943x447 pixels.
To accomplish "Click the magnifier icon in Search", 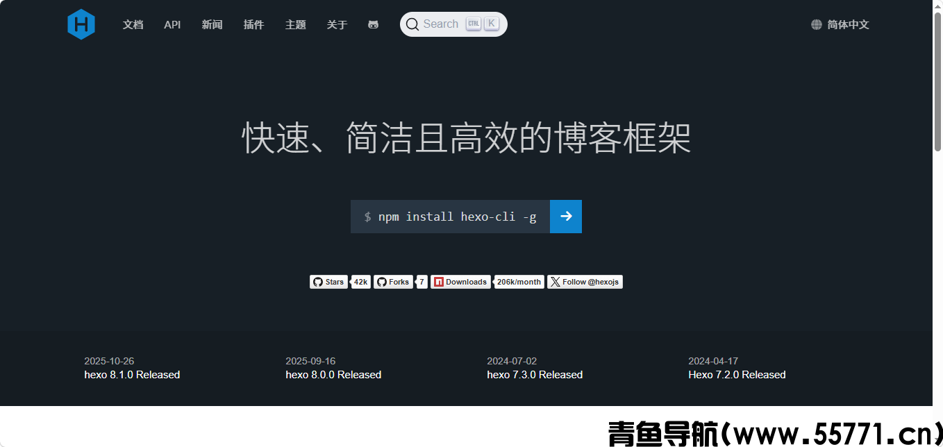I will click(412, 24).
